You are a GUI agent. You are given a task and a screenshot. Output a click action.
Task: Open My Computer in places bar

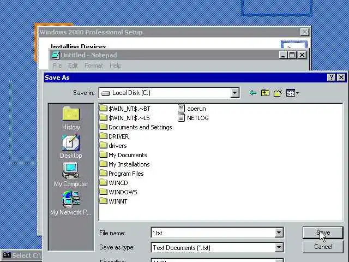(x=71, y=175)
